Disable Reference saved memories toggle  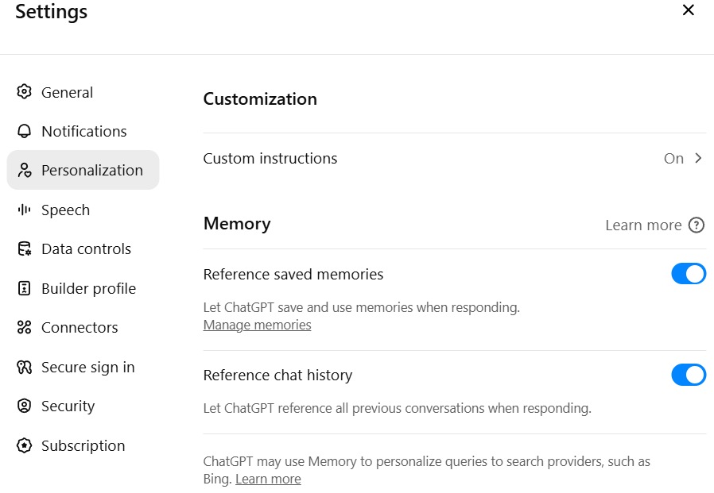pyautogui.click(x=689, y=274)
